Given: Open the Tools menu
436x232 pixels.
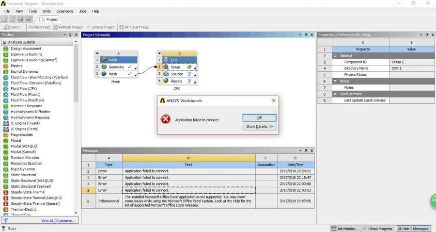Looking at the screenshot, I should click(33, 11).
